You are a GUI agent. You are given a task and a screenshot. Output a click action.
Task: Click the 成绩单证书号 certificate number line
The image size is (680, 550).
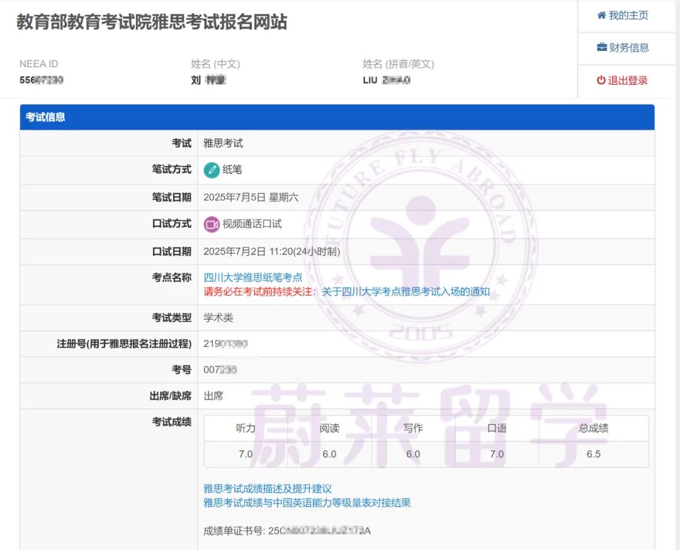[x=287, y=531]
